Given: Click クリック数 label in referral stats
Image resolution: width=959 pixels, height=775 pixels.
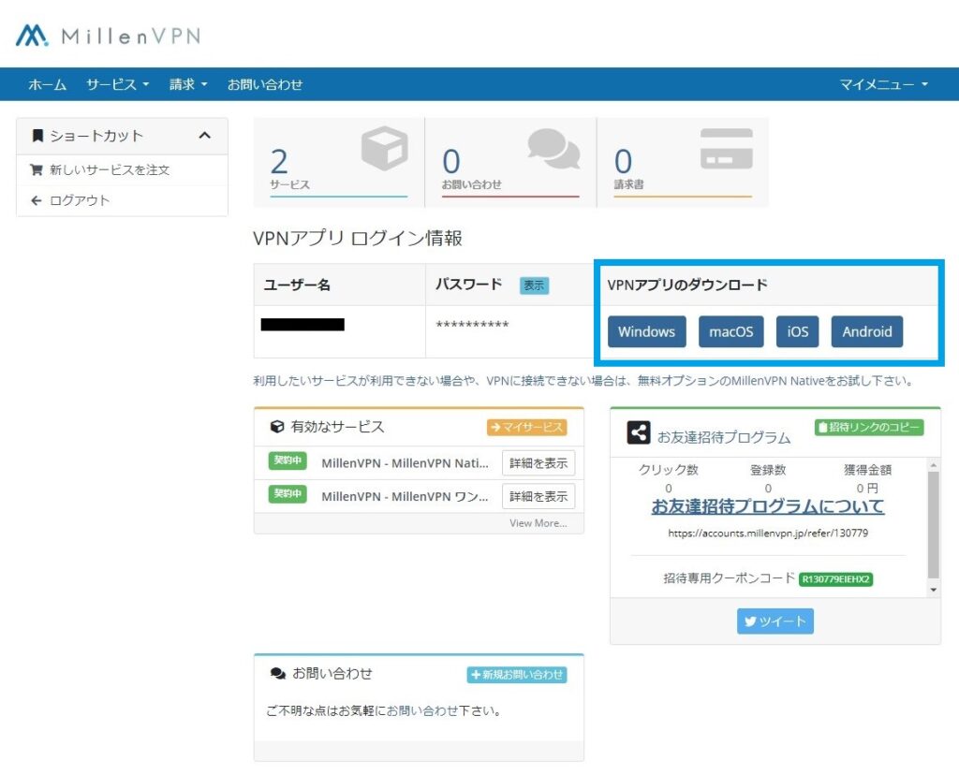Looking at the screenshot, I should pyautogui.click(x=669, y=470).
